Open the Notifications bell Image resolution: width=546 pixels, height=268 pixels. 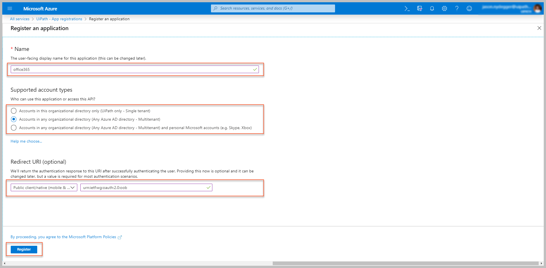point(432,8)
